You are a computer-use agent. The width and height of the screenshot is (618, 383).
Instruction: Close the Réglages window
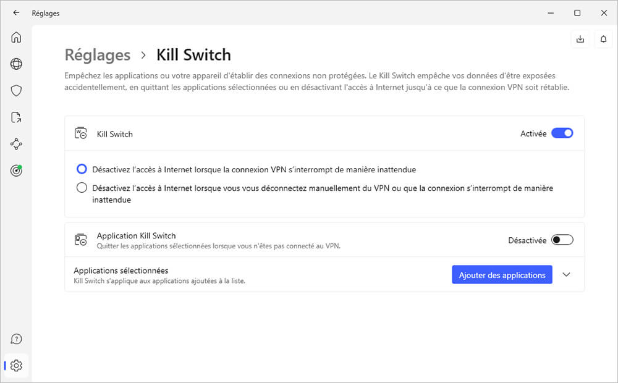[x=604, y=13]
